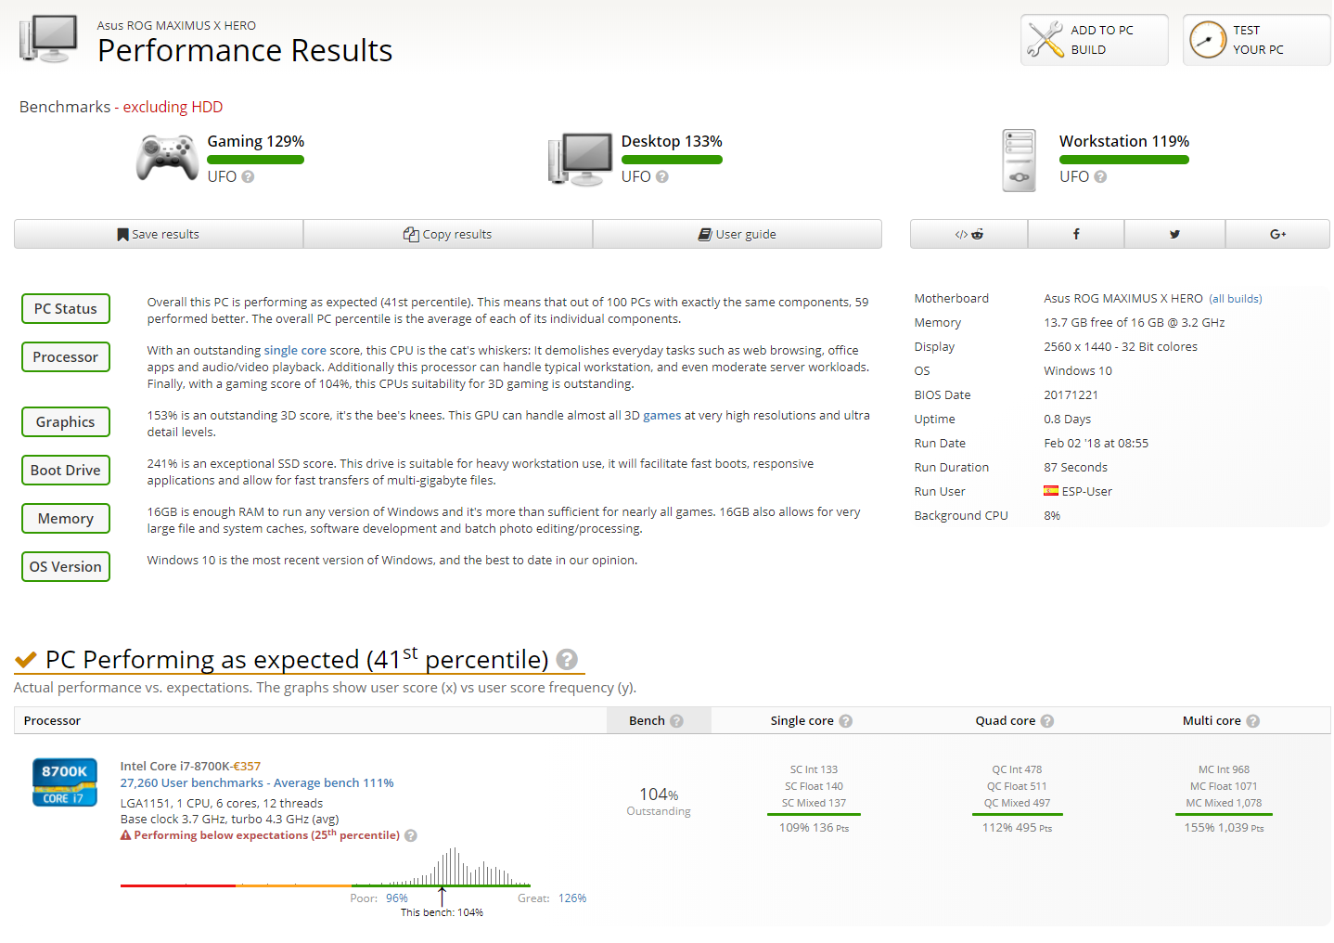Viewport: 1334px width, 943px height.
Task: Click the Bench column help icon
Action: click(x=676, y=721)
